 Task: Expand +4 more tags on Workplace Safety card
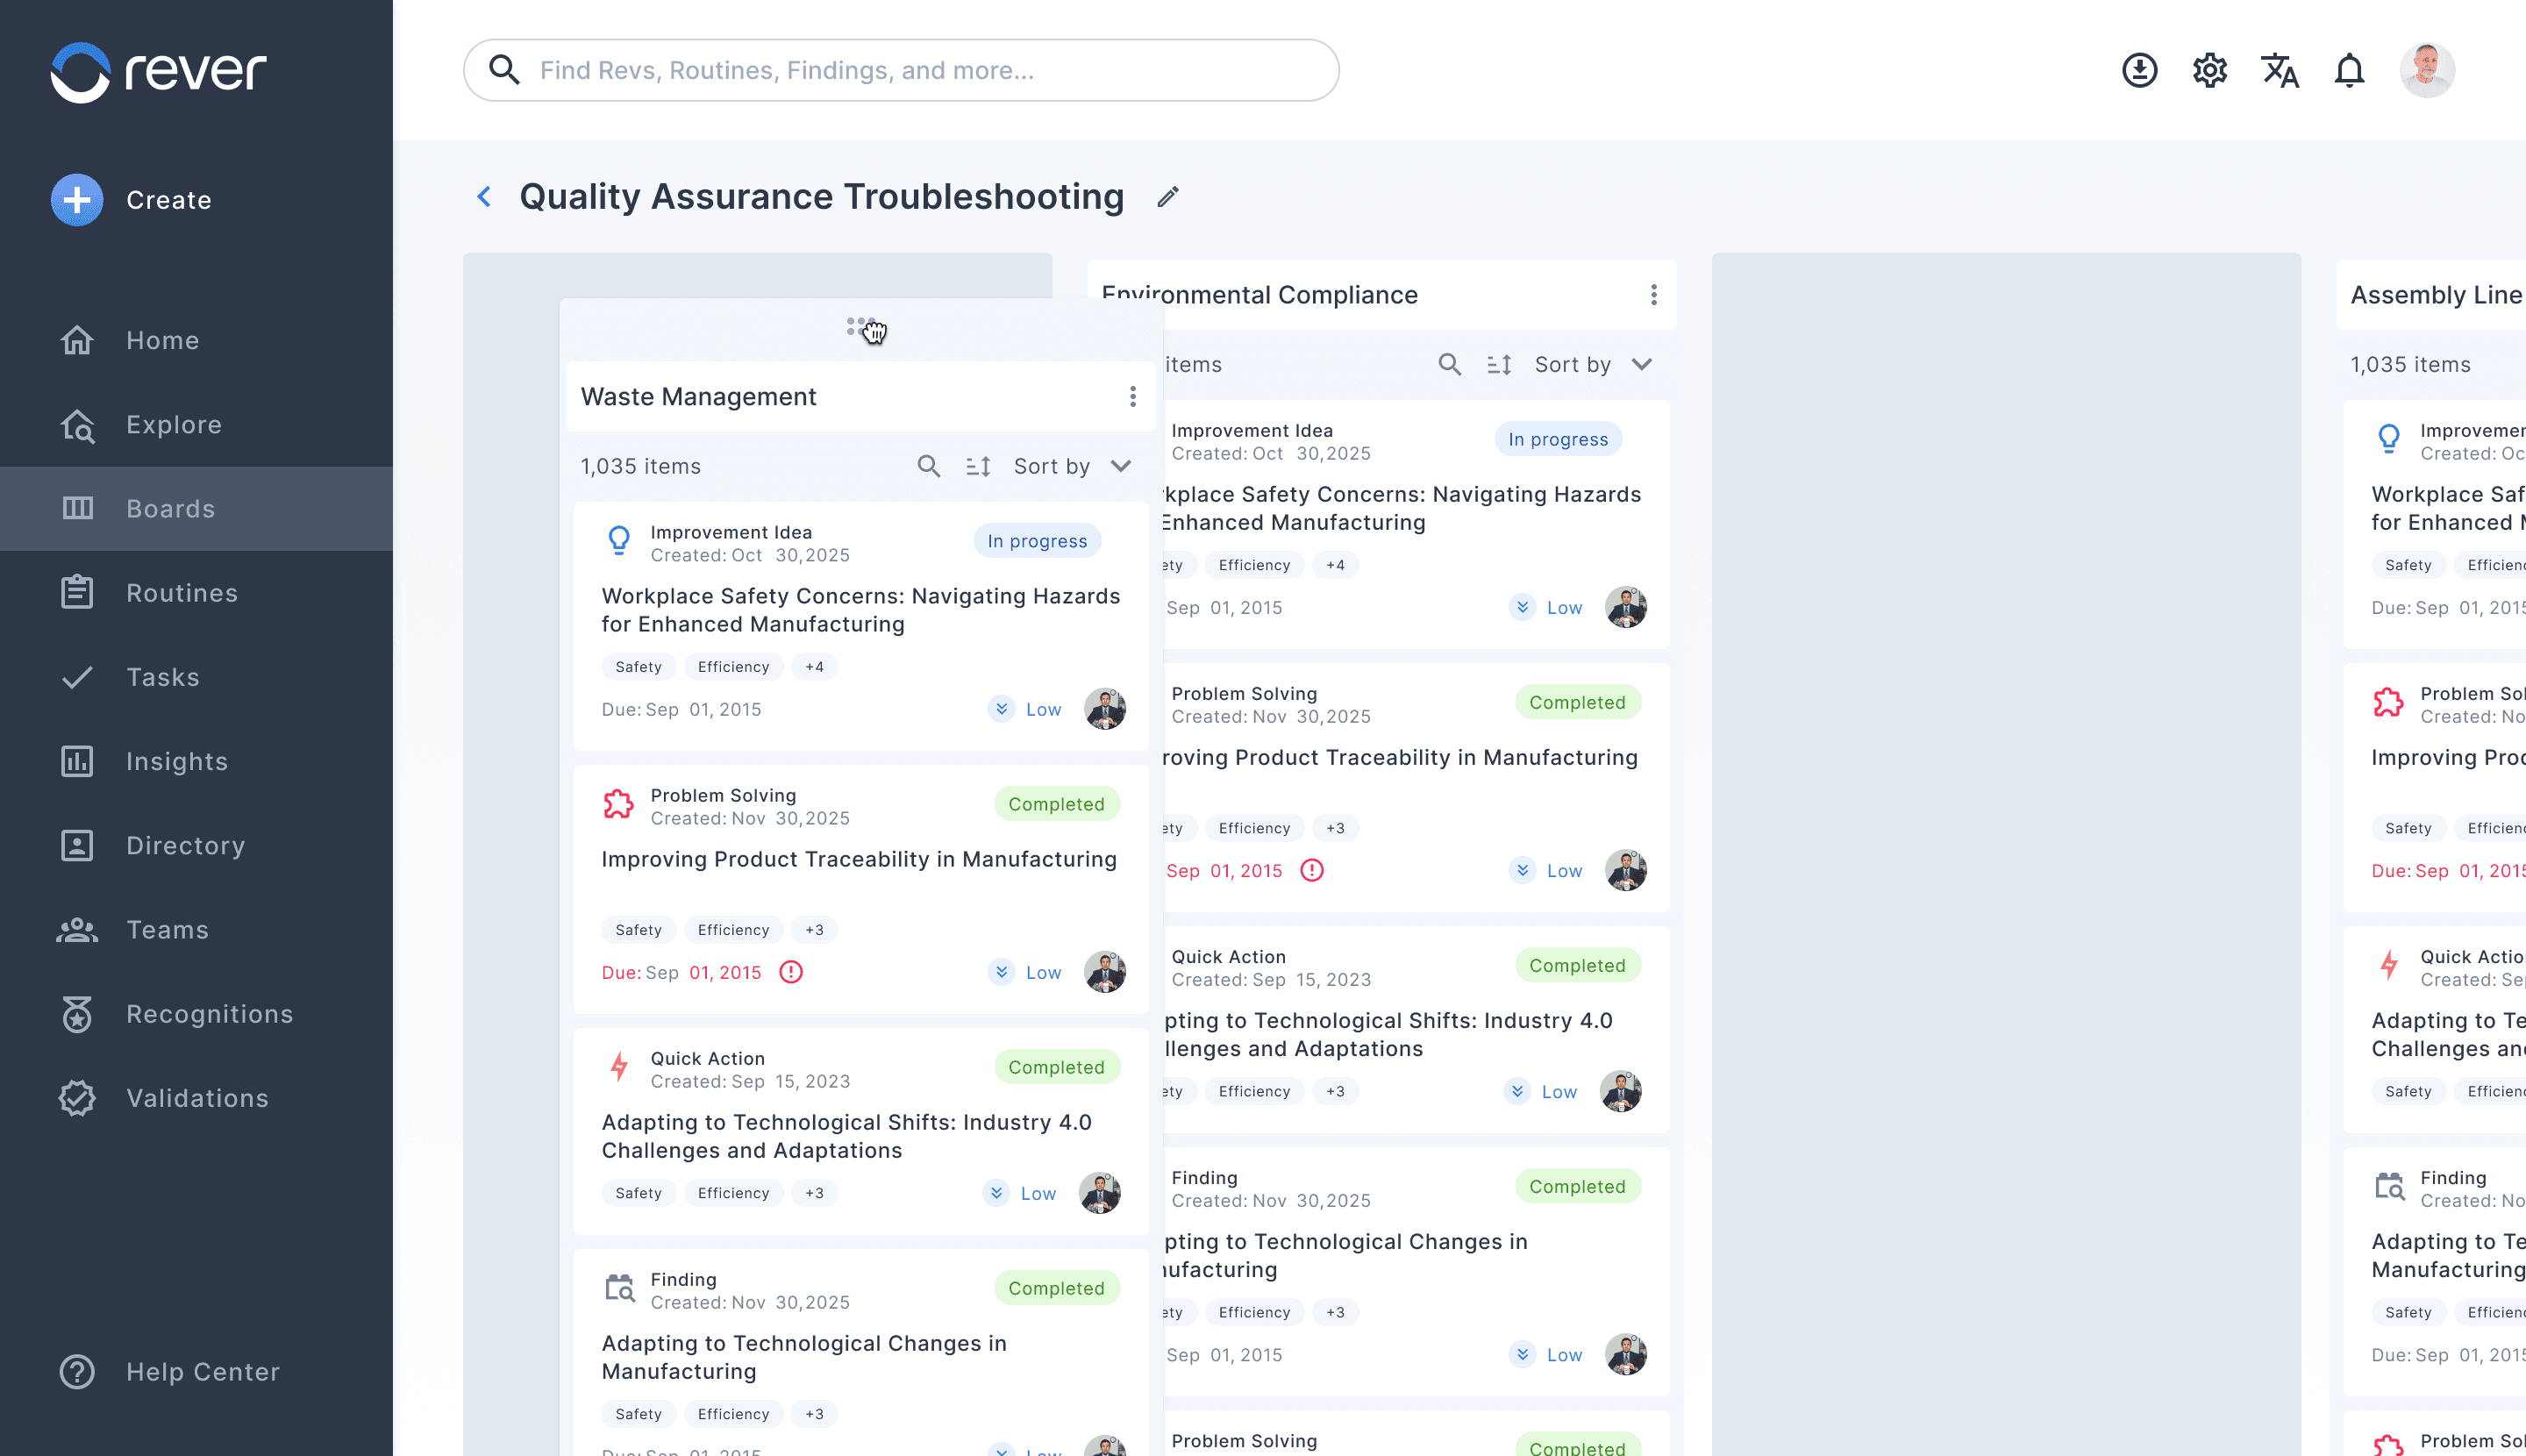pyautogui.click(x=814, y=667)
